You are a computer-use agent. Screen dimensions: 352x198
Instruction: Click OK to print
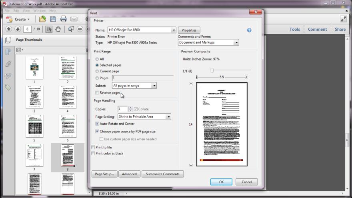click(221, 182)
